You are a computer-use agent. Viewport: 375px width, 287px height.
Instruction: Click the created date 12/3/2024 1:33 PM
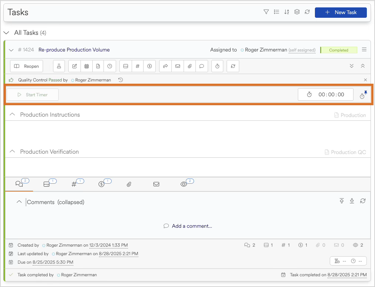click(109, 245)
